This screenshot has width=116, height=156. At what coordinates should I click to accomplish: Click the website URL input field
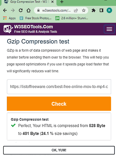click(59, 87)
